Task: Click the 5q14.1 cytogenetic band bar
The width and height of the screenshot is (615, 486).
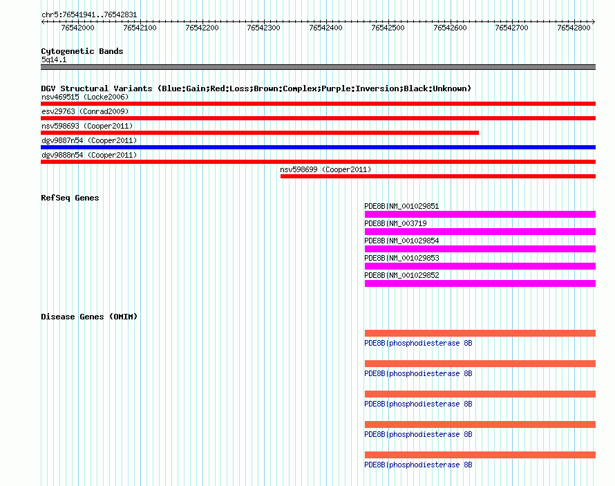Action: pos(318,67)
